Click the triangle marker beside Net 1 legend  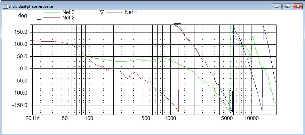click(102, 12)
